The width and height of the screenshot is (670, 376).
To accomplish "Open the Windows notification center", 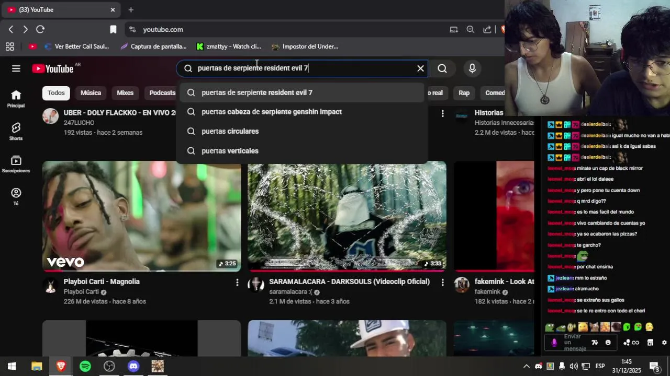I will 654,366.
